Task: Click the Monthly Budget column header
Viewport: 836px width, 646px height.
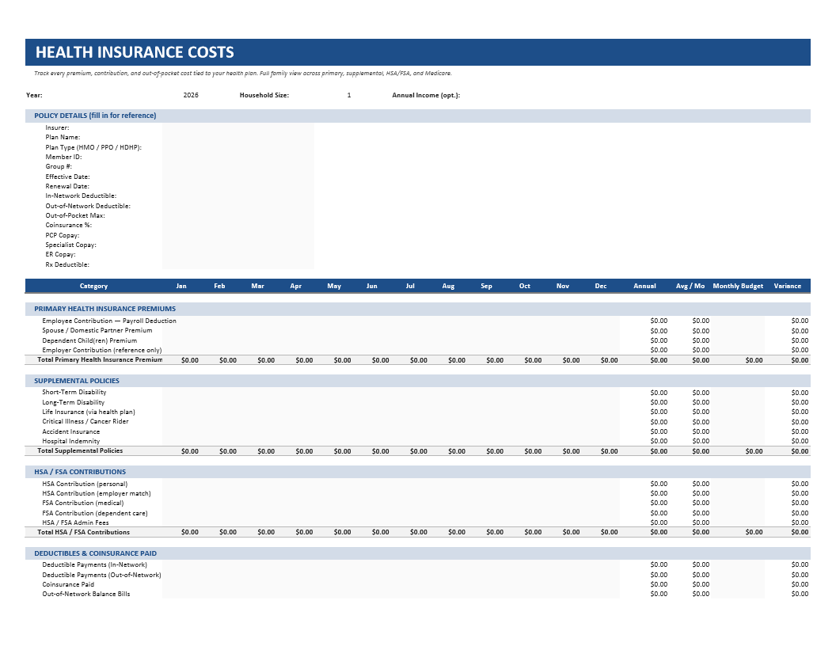Action: (x=738, y=287)
